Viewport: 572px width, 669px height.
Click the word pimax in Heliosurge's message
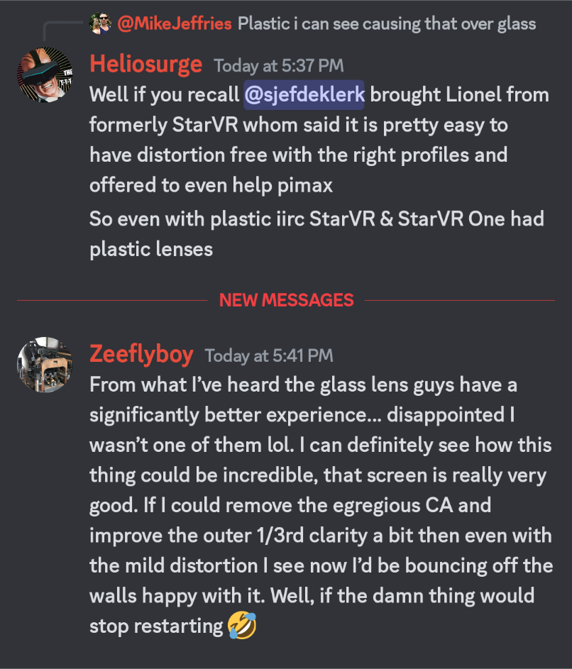click(304, 186)
